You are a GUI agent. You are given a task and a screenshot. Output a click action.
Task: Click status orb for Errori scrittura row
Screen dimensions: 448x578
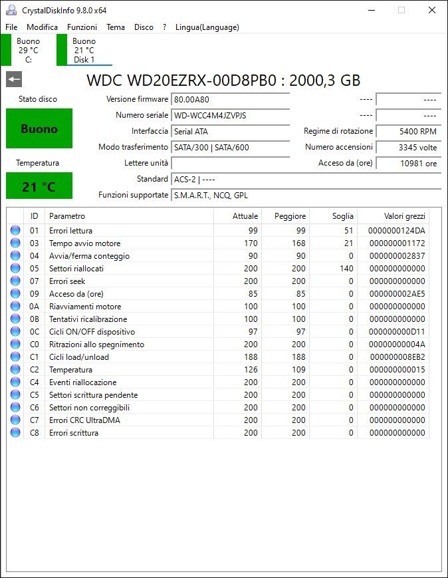pos(15,432)
